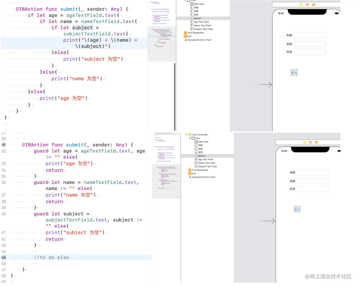Click print("subject 为空") on line 41
Image resolution: width=359 pixels, height=287 pixels.
pos(75,233)
